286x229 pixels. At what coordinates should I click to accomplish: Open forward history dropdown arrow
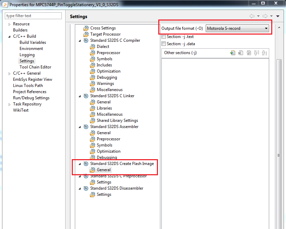point(271,16)
